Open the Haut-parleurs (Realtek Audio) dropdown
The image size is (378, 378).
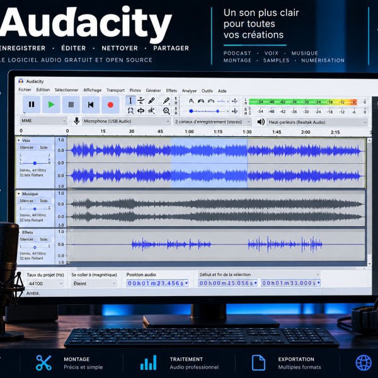pyautogui.click(x=318, y=122)
